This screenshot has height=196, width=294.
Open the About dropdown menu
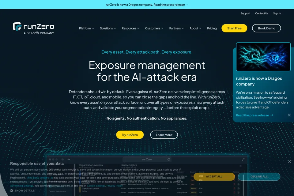coord(195,28)
